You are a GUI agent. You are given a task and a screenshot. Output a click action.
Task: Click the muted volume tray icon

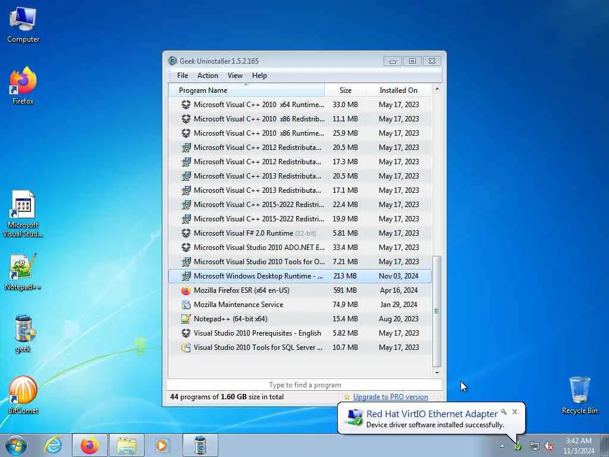tap(549, 446)
